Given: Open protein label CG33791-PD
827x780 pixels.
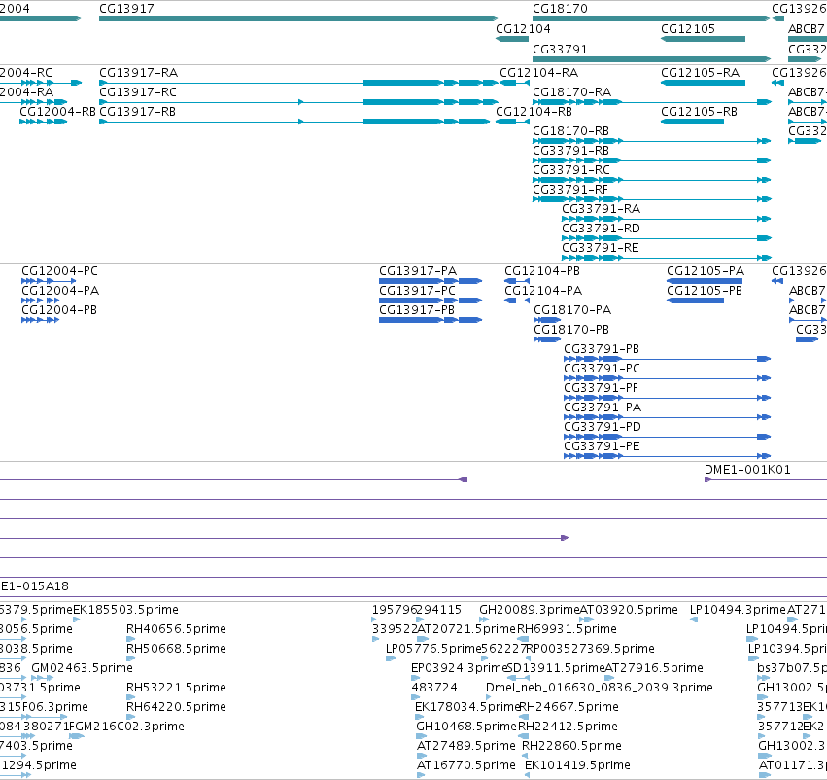Looking at the screenshot, I should tap(603, 426).
